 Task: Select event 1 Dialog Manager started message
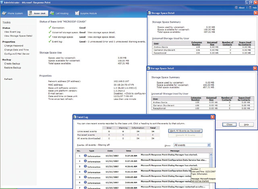tap(169, 155)
